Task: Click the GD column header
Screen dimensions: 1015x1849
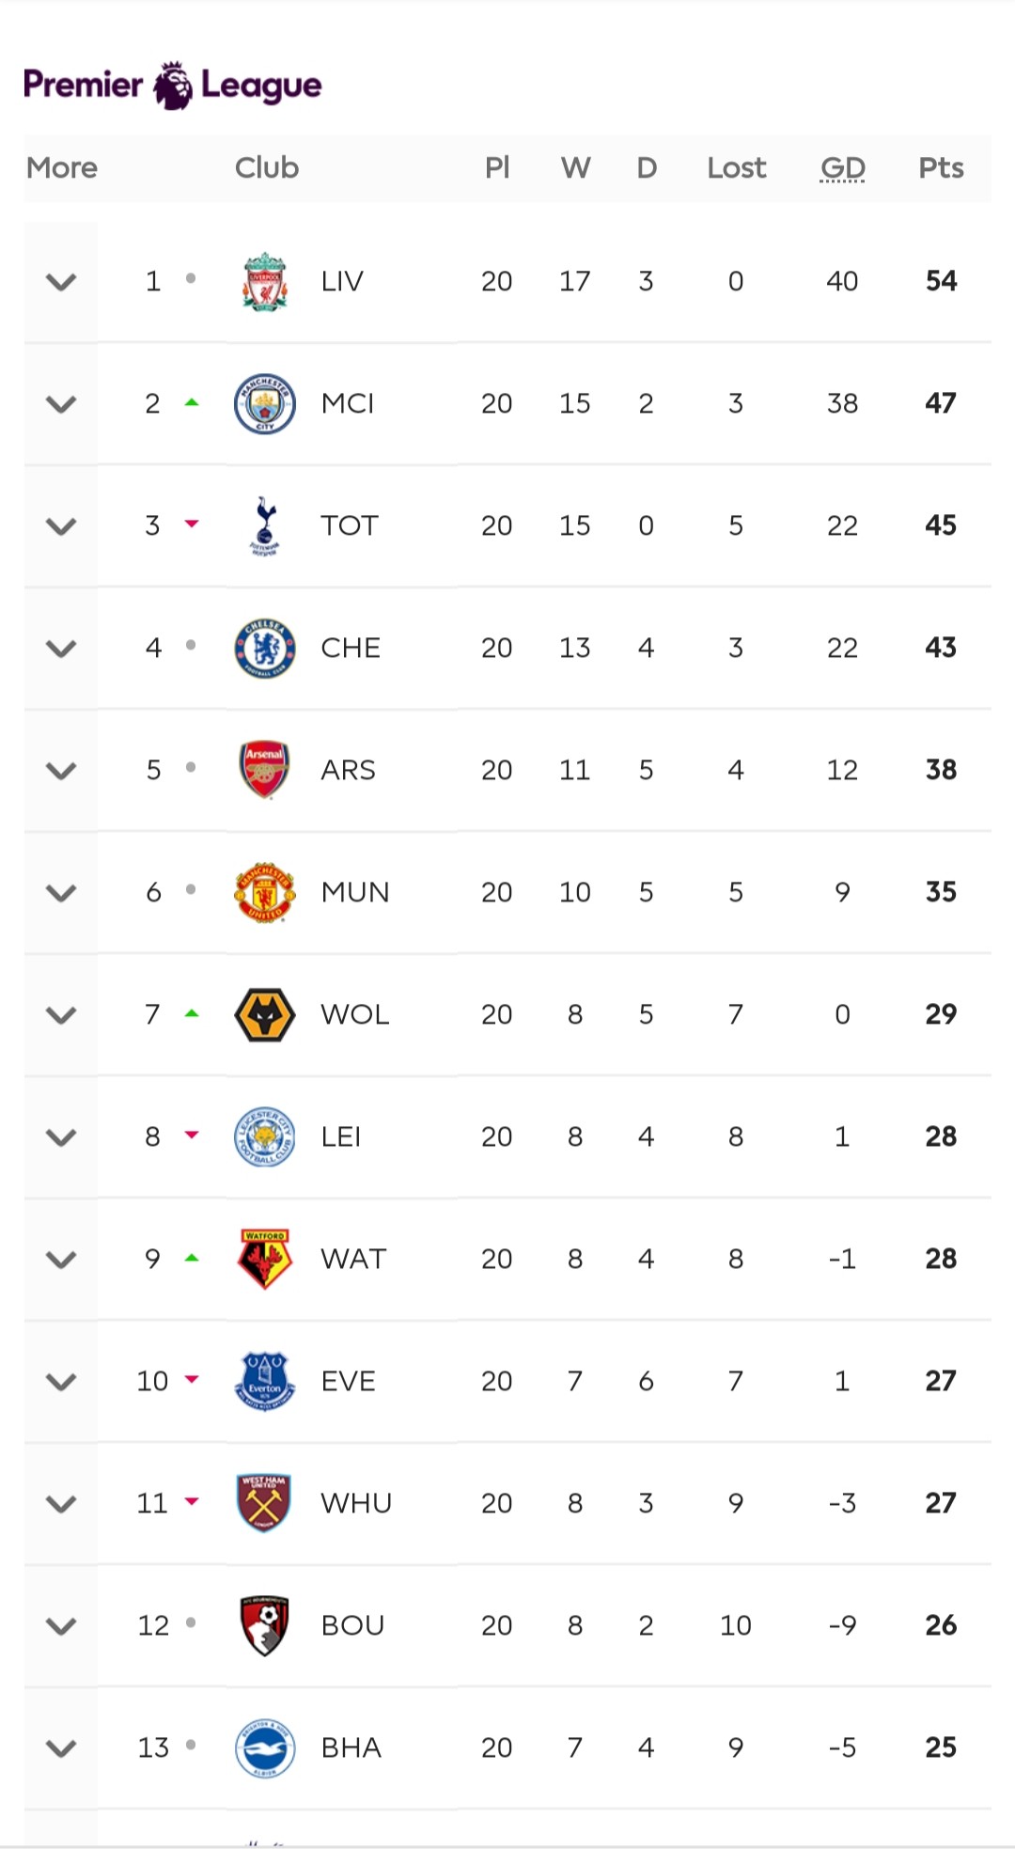Action: (x=842, y=168)
